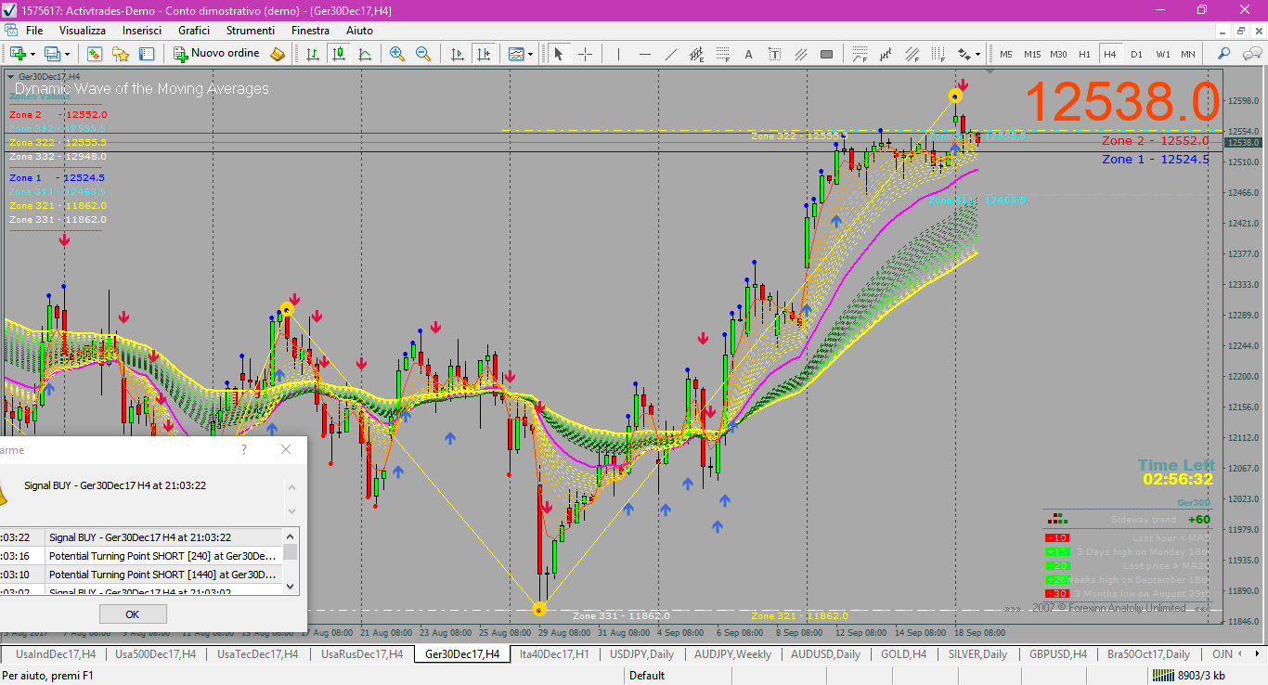Toggle Auto Scroll chart icon
This screenshot has height=685, width=1268.
point(457,54)
